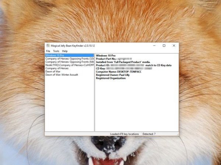
Task: Open the Tools menu
Action: [56, 51]
